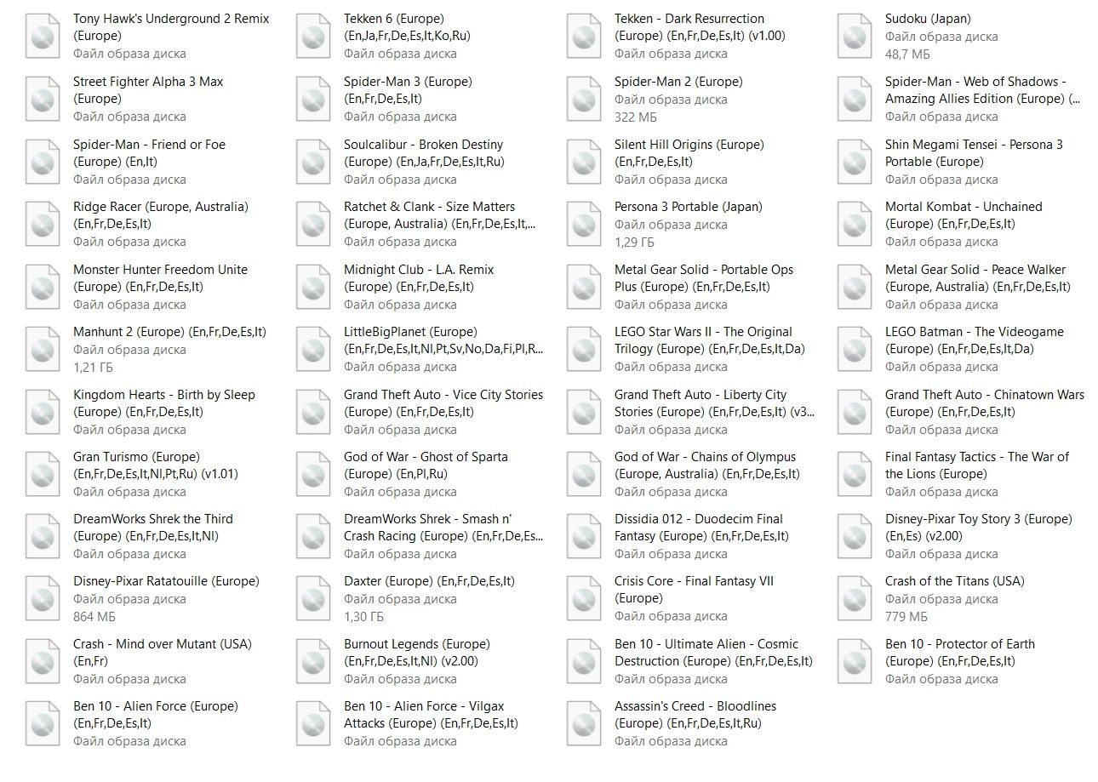Click the Spider-Man 2 (Europe) file icon

click(584, 99)
